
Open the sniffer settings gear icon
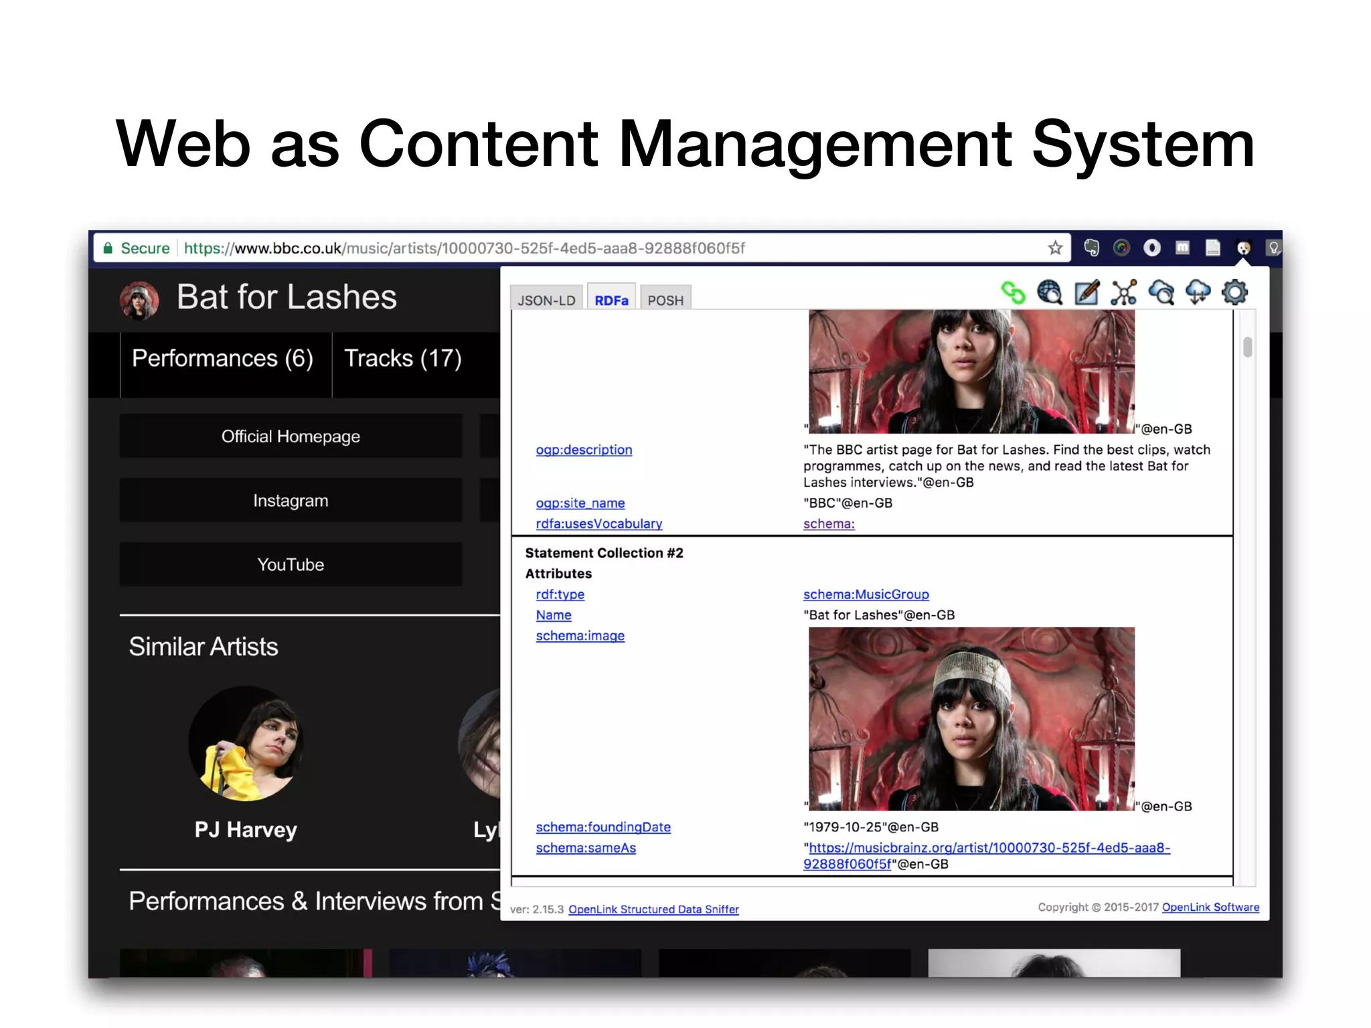pos(1235,293)
